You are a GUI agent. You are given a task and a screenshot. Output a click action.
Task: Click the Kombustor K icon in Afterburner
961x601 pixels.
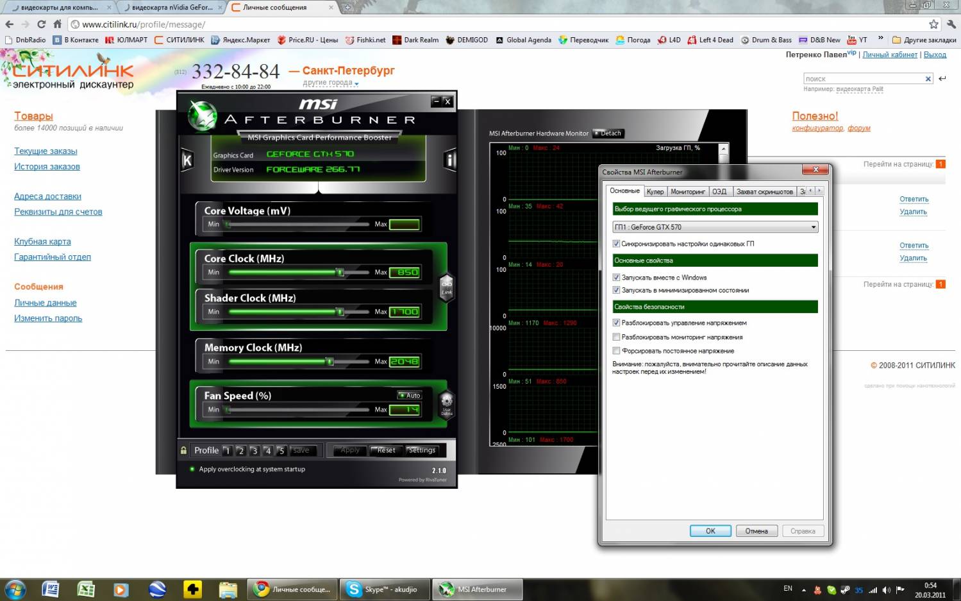point(187,160)
